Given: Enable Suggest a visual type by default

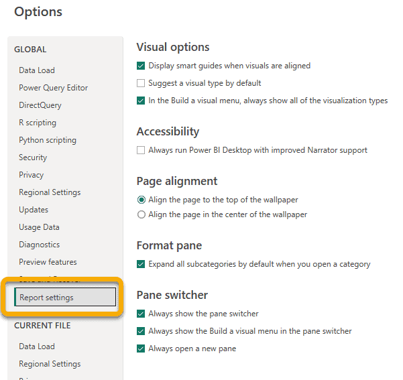Looking at the screenshot, I should click(141, 83).
